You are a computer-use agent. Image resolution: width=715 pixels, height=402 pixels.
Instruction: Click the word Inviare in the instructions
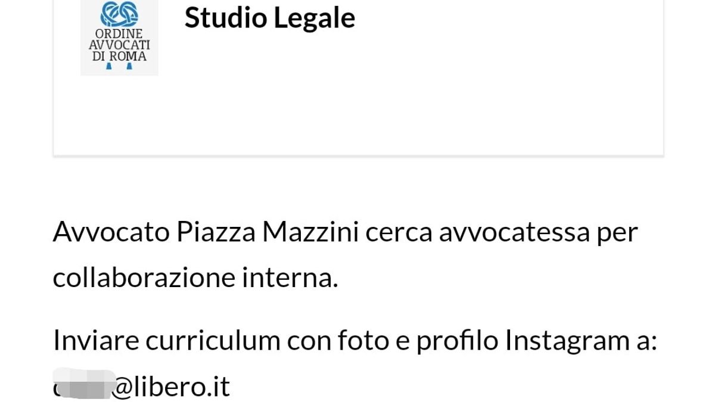(x=96, y=341)
